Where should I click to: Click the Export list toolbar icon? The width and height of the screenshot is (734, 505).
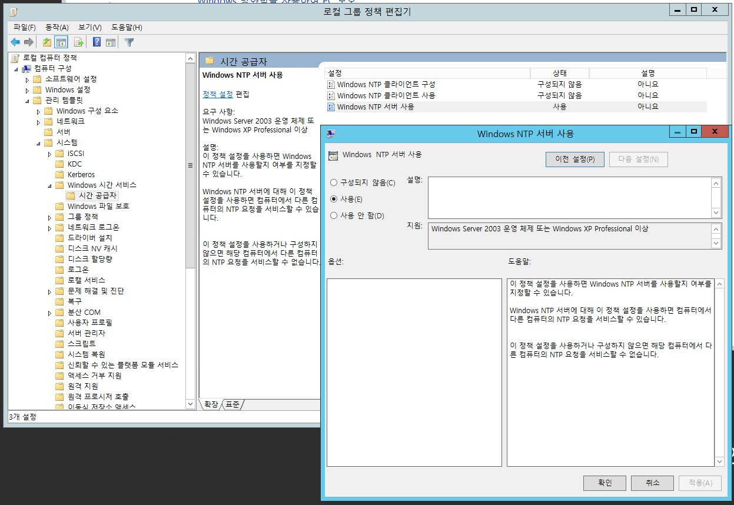tap(78, 42)
